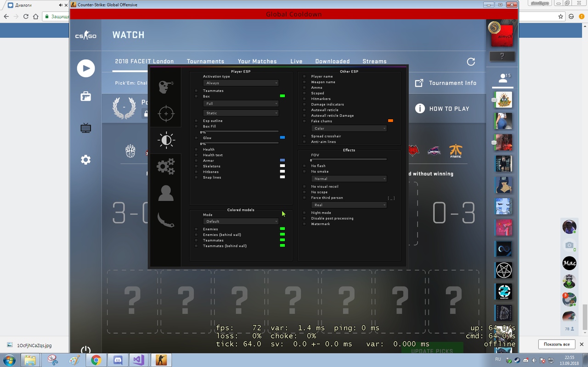This screenshot has width=588, height=367.
Task: Click the browser's vertical scrollbar
Action: [585, 317]
